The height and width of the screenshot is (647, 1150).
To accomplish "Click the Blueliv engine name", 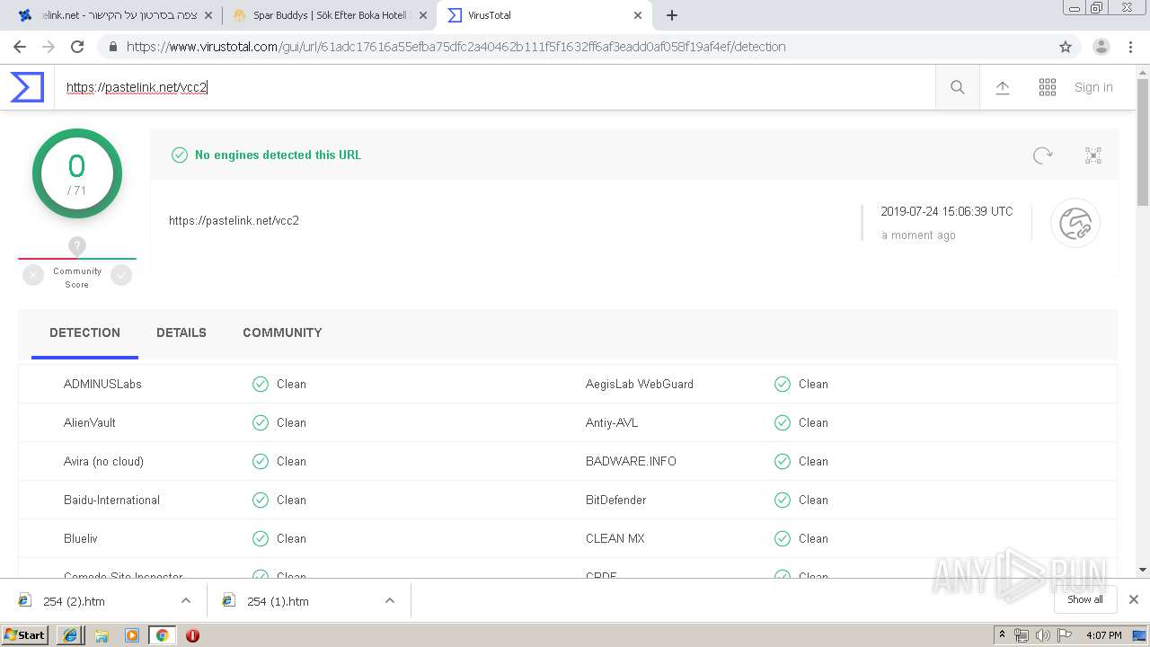I will tap(81, 538).
